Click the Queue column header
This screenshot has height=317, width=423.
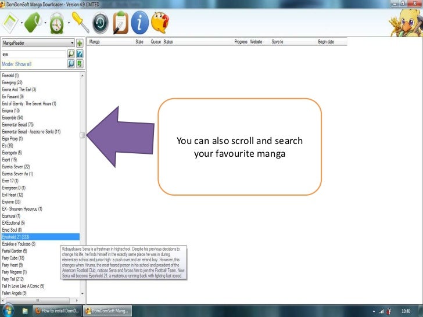[x=156, y=42]
